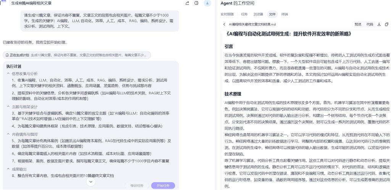Click the Agent 的工作空间 title
The width and height of the screenshot is (391, 190).
[x=238, y=3]
